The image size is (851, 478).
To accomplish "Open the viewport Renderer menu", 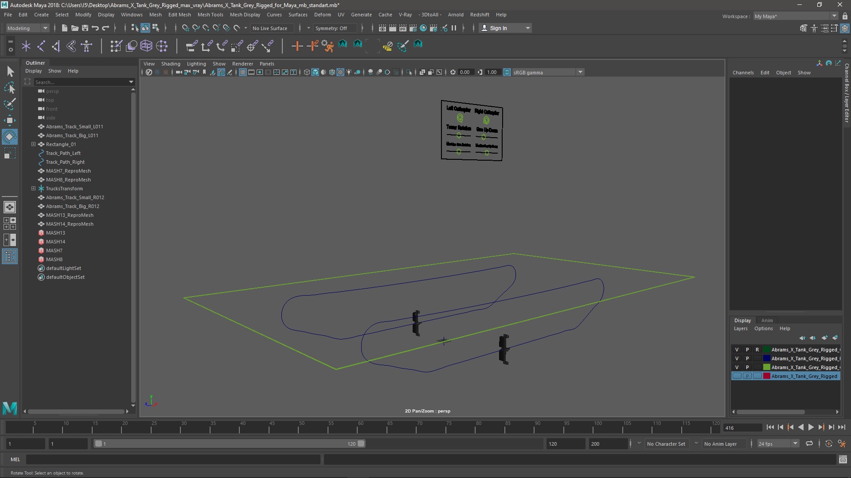I will [242, 64].
